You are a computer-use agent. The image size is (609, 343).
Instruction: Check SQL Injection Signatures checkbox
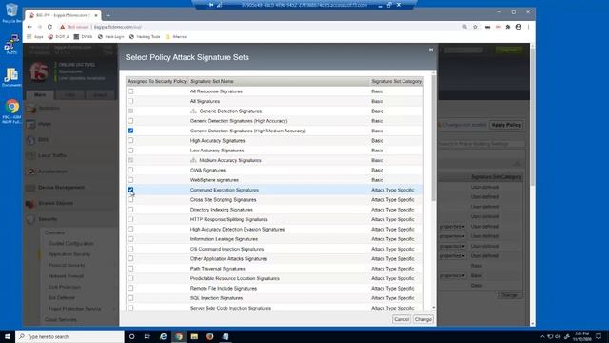click(x=130, y=298)
